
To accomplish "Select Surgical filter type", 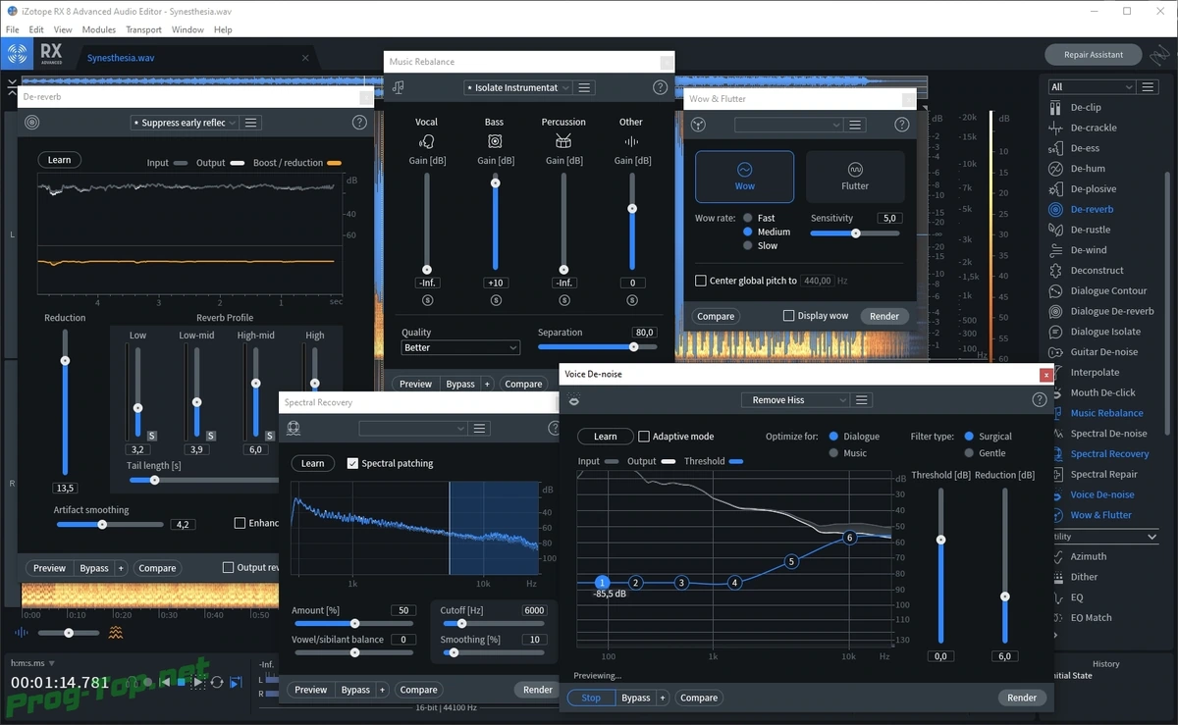I will [969, 437].
